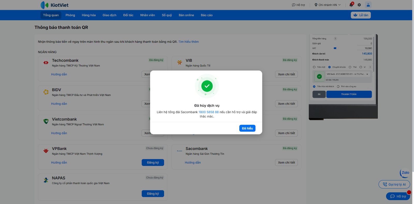Click the KiotViet logo

(54, 5)
